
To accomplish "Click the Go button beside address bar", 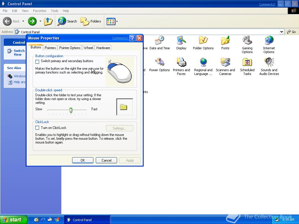I will click(x=292, y=32).
